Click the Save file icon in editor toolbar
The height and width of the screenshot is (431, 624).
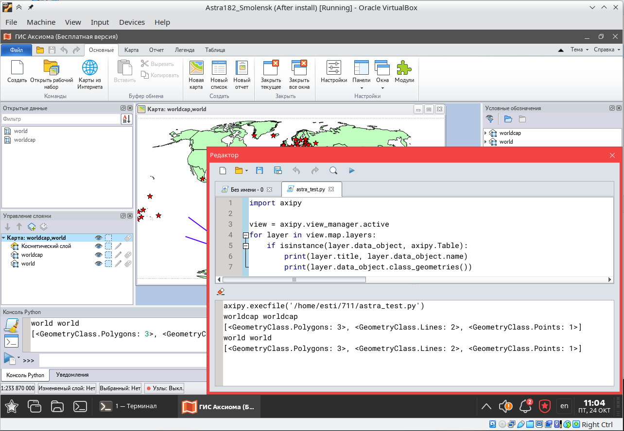coord(260,170)
